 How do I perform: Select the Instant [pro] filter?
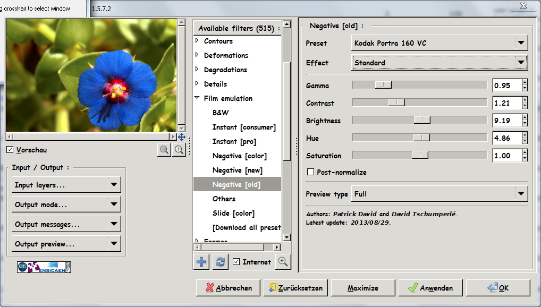[234, 141]
